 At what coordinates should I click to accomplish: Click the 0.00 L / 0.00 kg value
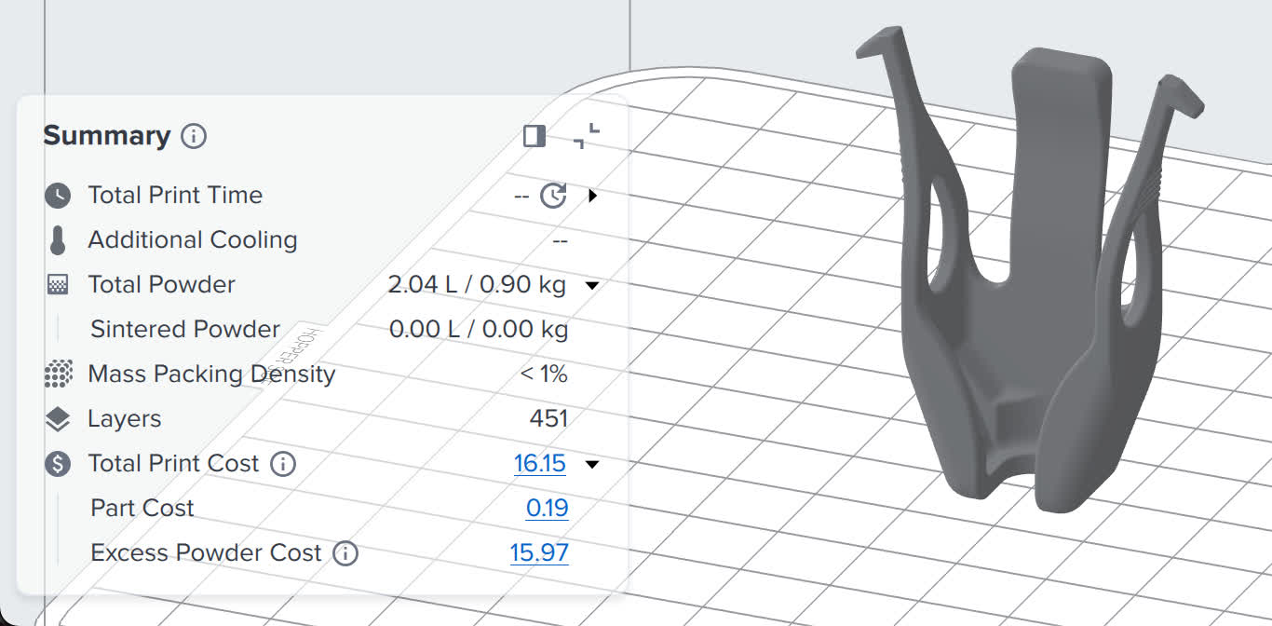pos(479,329)
